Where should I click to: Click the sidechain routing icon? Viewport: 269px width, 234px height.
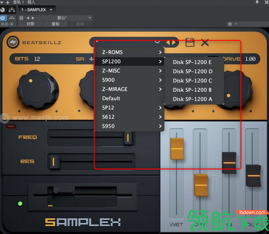pos(12,10)
